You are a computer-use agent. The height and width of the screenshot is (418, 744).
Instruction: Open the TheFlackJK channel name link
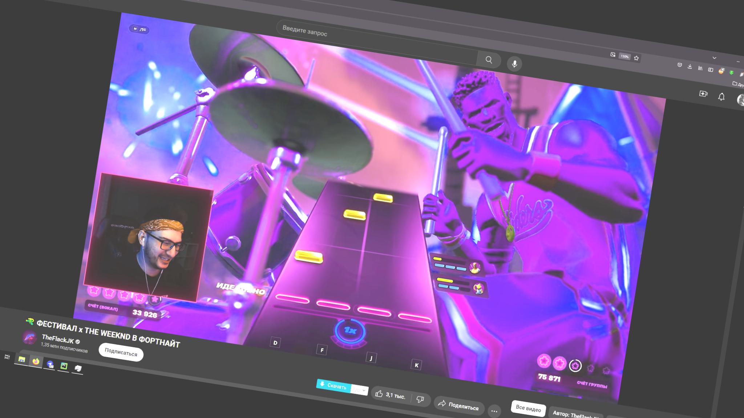58,340
